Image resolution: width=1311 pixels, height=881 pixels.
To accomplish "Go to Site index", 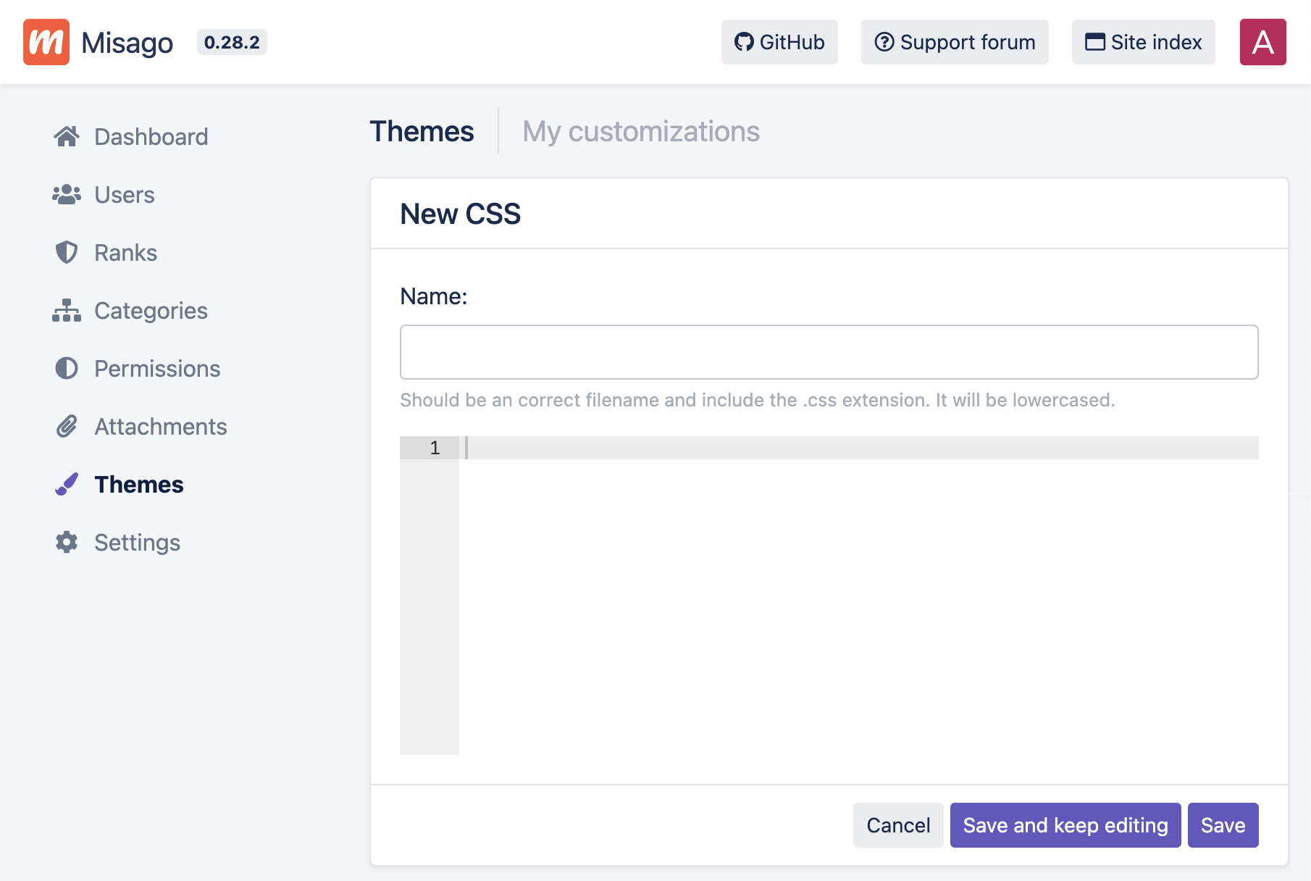I will pos(1143,42).
